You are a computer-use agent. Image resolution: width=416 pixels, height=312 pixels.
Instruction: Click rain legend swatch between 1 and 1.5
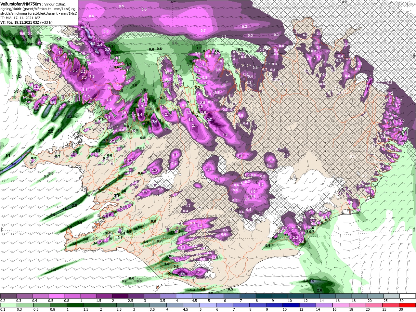(75, 305)
